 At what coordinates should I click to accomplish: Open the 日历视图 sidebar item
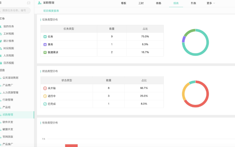8,63
